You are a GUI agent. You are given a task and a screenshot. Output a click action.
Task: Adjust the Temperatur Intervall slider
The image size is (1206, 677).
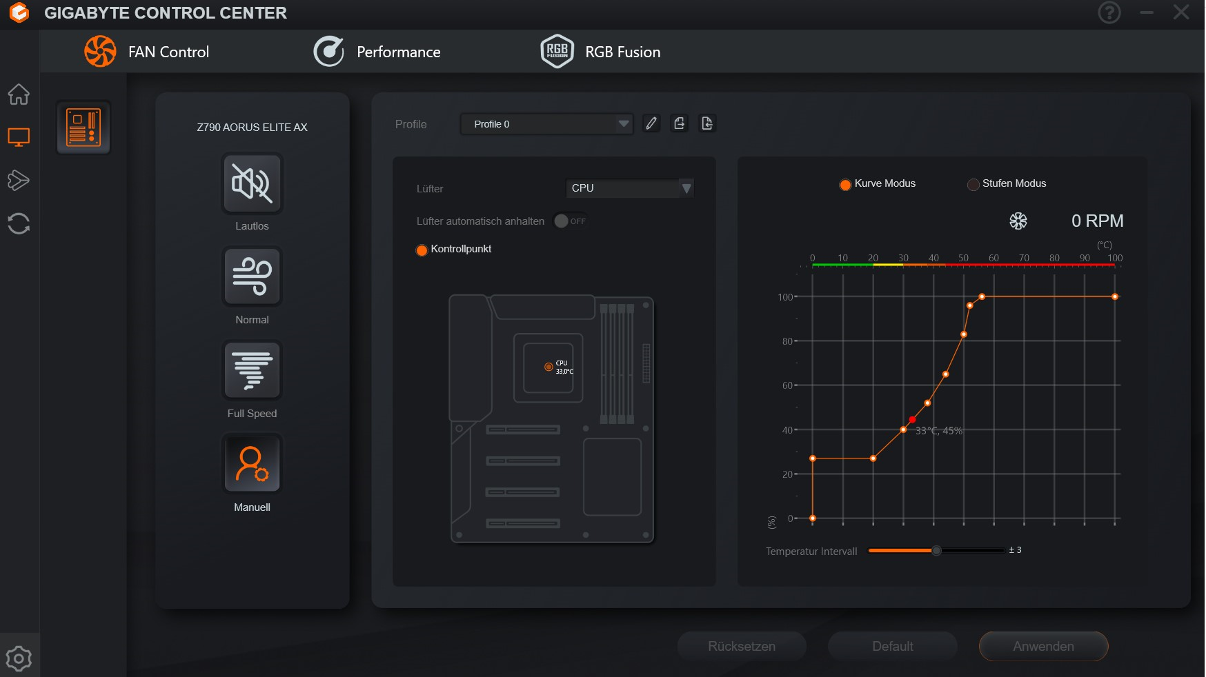point(936,550)
